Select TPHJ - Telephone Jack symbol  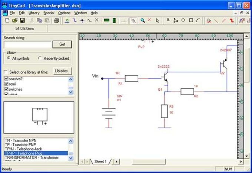click(36, 149)
